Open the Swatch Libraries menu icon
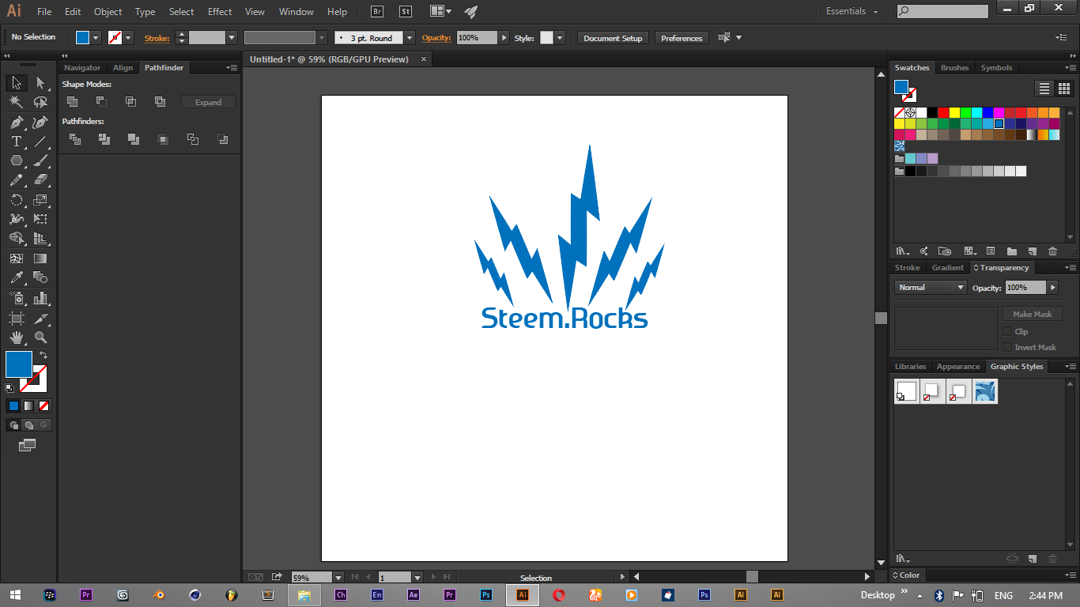The height and width of the screenshot is (607, 1080). click(x=902, y=251)
